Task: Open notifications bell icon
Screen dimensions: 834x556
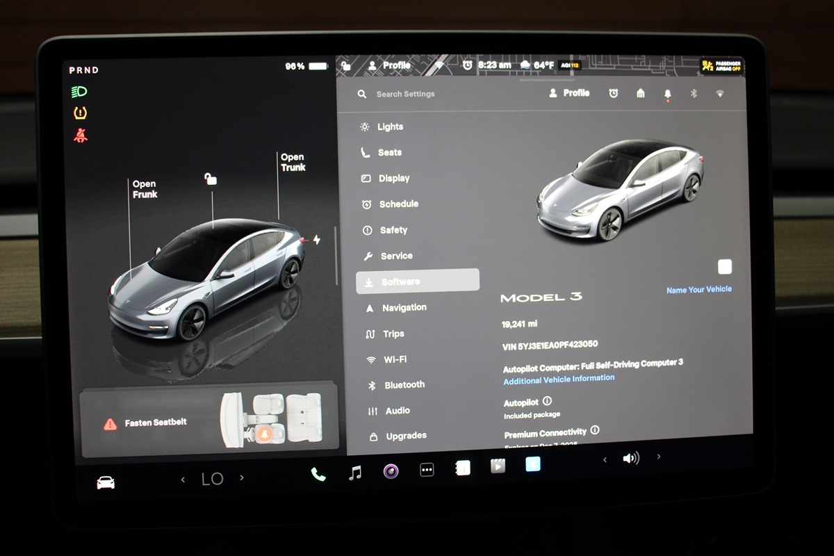Action: coord(667,94)
